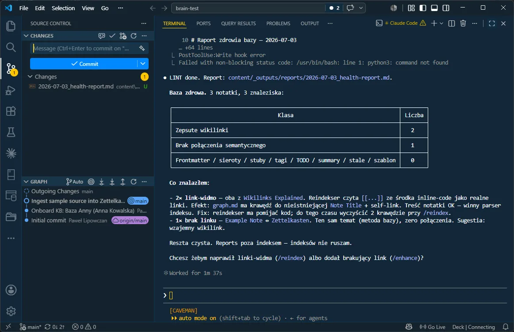
Task: Refresh the Graph view
Action: pos(134,182)
